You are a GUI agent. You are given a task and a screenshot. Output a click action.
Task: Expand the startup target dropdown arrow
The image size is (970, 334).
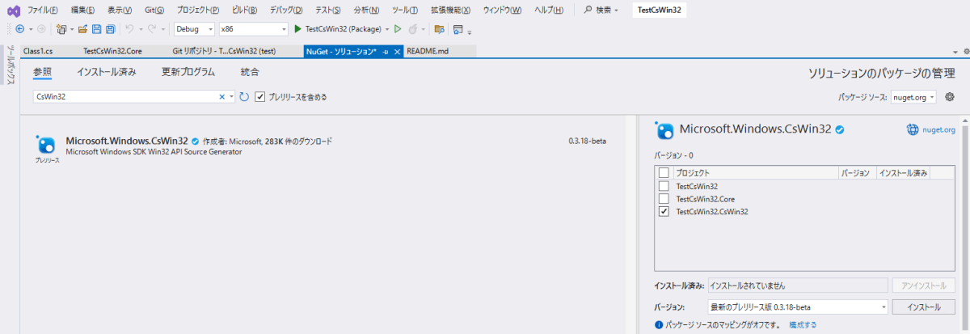click(x=387, y=29)
